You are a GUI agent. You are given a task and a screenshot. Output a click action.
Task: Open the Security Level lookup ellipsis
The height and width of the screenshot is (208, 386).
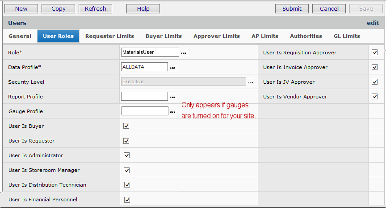[250, 82]
